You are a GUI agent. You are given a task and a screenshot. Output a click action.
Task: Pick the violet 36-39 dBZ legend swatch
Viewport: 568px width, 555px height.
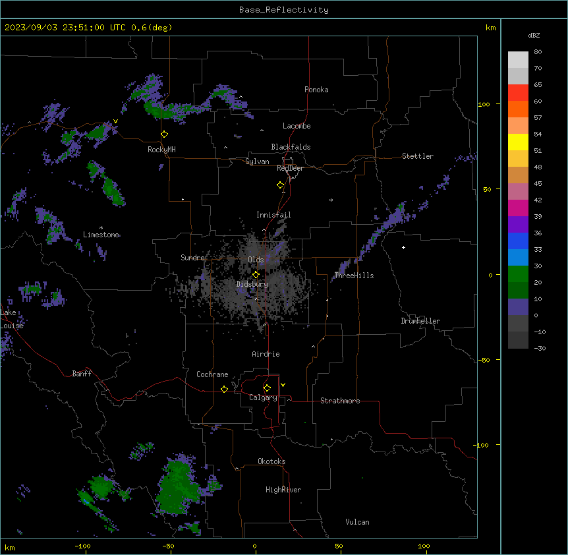pyautogui.click(x=518, y=225)
